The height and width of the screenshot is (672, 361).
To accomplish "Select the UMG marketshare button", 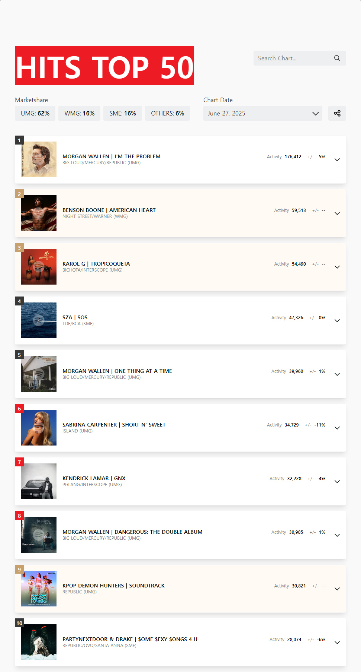I will coord(35,113).
